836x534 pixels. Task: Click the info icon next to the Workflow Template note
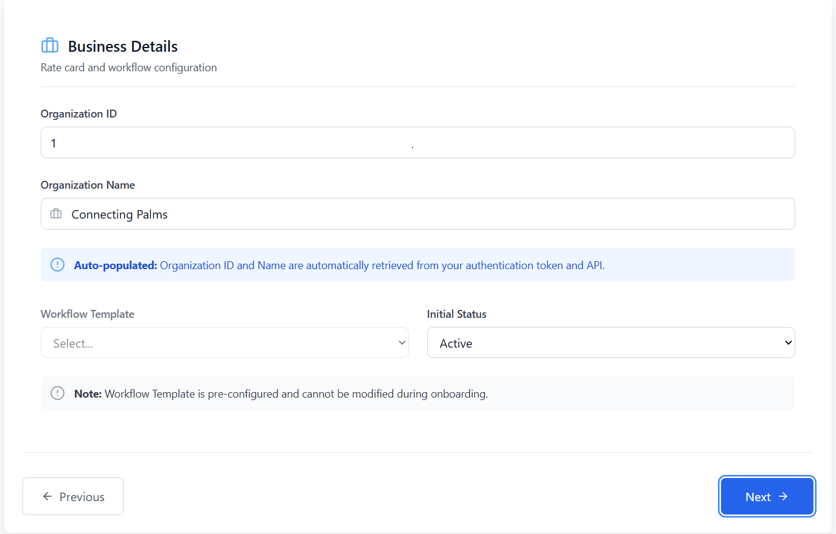(57, 393)
